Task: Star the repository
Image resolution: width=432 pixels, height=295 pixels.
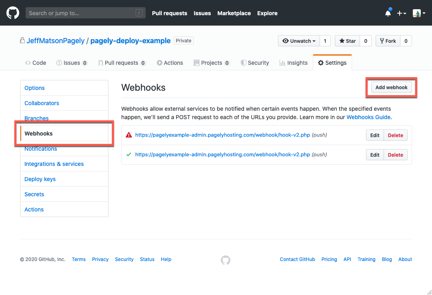Action: [x=348, y=41]
